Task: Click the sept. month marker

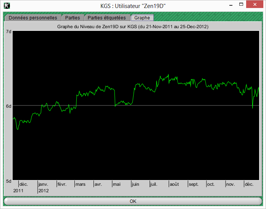Action: [193, 184]
